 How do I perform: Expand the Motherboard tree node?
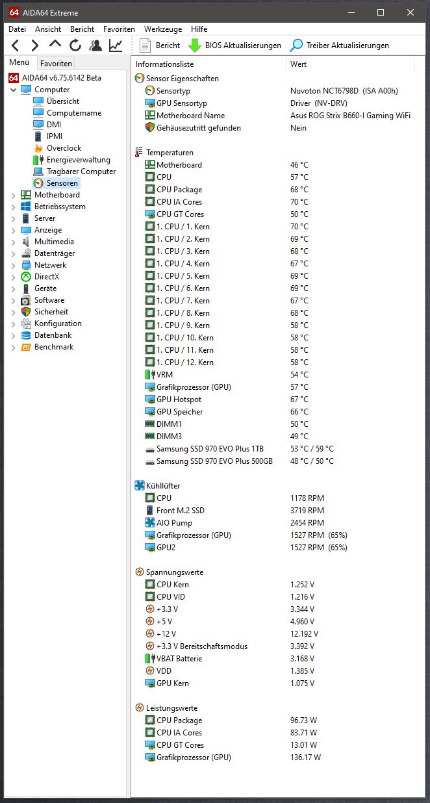[x=14, y=195]
